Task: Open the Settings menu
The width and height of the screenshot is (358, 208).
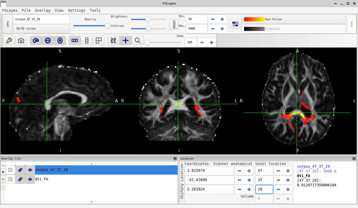Action: tap(76, 10)
